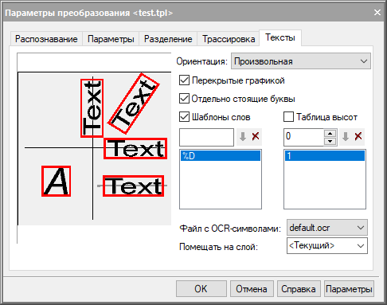The image size is (387, 305).
Task: Delete height entry with red X icon
Action: coord(358,137)
